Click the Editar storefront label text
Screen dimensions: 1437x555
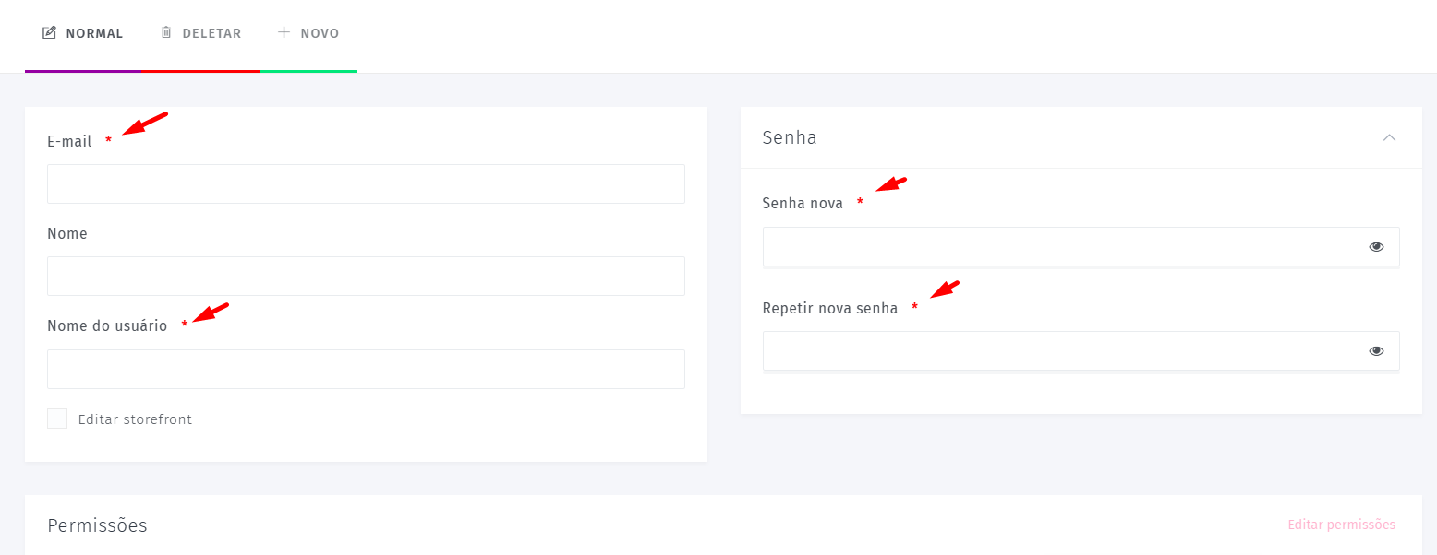click(135, 419)
